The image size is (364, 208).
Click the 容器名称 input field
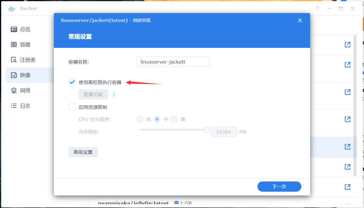[x=172, y=62]
